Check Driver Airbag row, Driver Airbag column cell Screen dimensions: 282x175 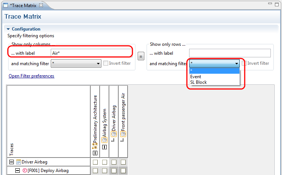114,162
